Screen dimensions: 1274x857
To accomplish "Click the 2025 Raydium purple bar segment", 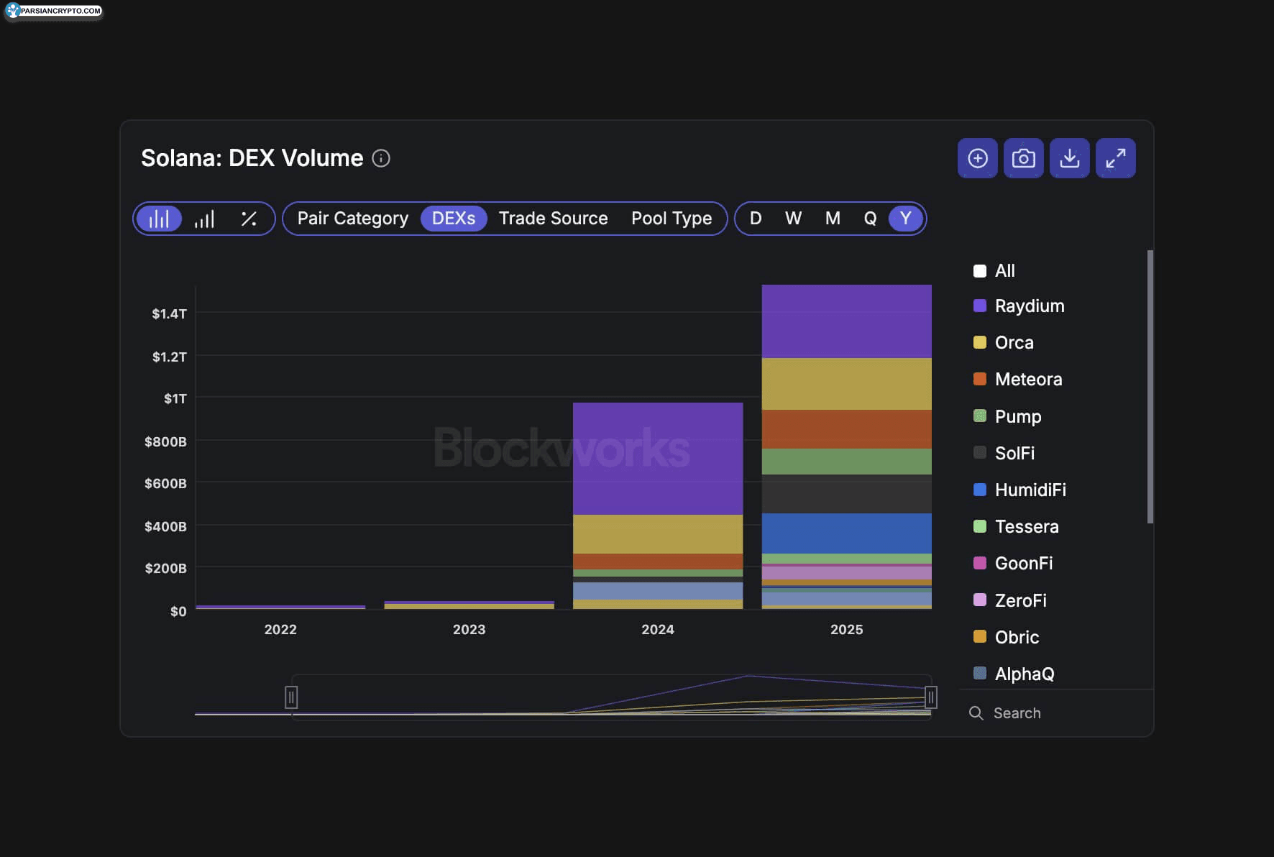I will tap(847, 321).
